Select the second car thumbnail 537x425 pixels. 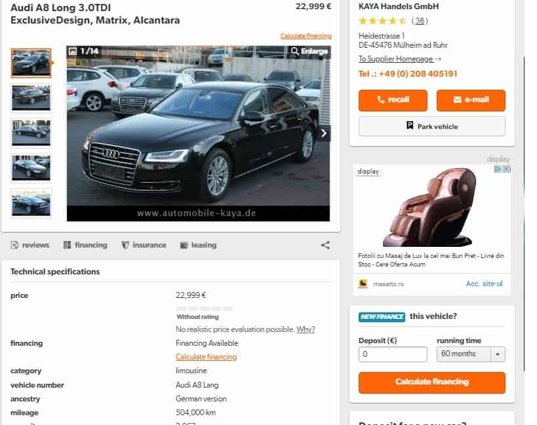(31, 97)
